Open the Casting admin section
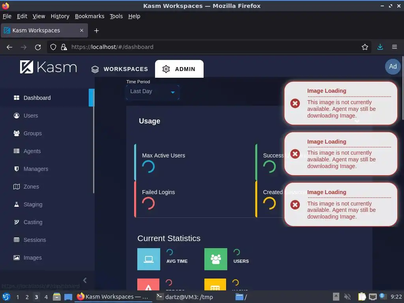404x303 pixels. (x=47, y=223)
